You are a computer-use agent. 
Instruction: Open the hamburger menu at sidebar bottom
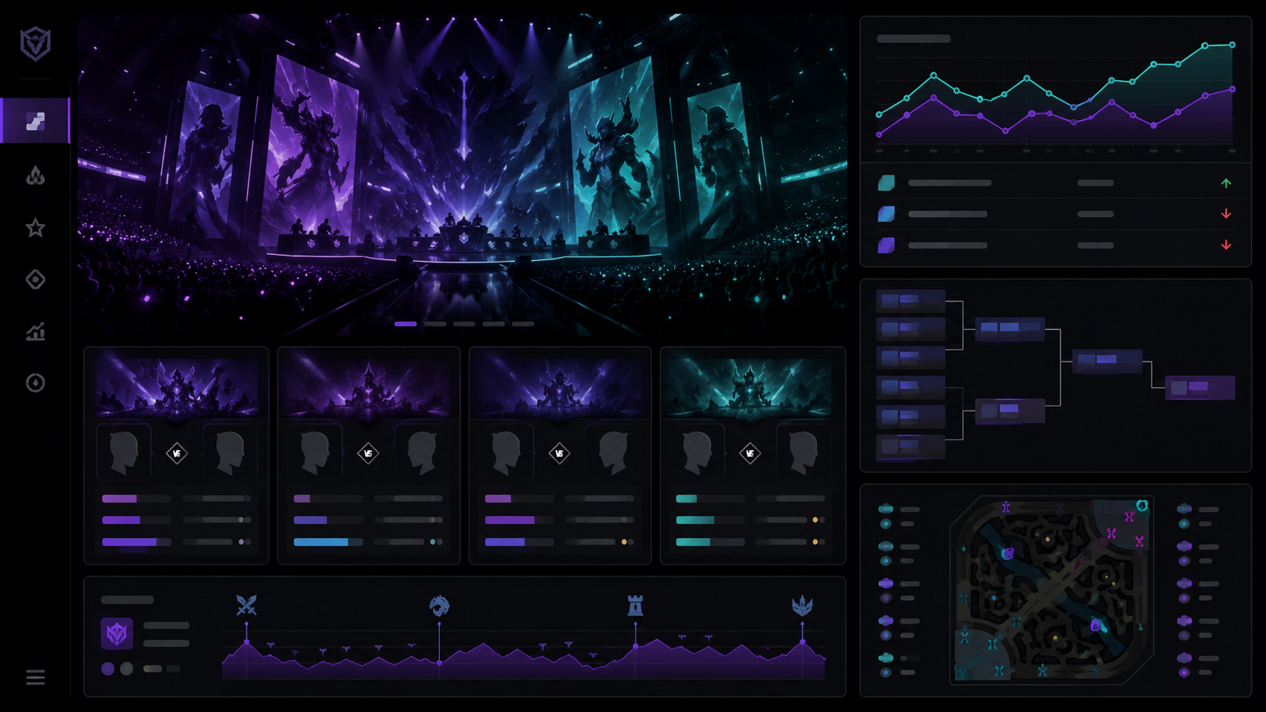coord(35,677)
